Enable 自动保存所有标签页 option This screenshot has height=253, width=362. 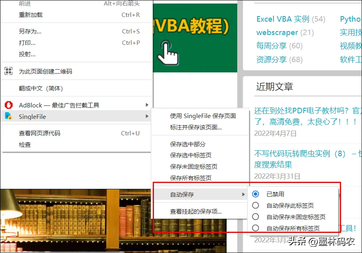(256, 227)
